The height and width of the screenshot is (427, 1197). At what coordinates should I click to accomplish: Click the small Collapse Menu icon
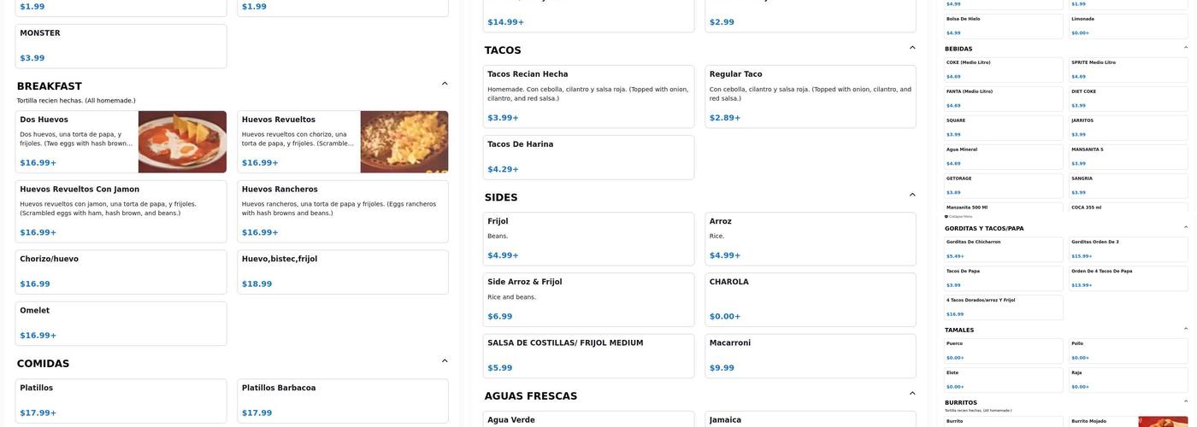coord(946,216)
